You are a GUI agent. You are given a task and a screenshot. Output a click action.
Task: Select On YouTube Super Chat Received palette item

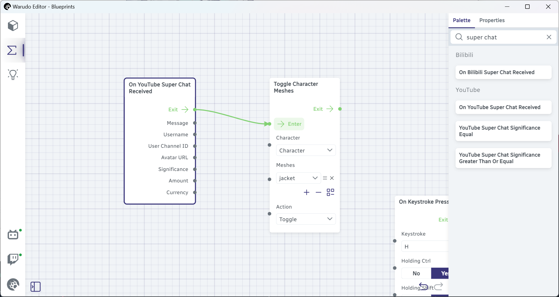(x=503, y=107)
